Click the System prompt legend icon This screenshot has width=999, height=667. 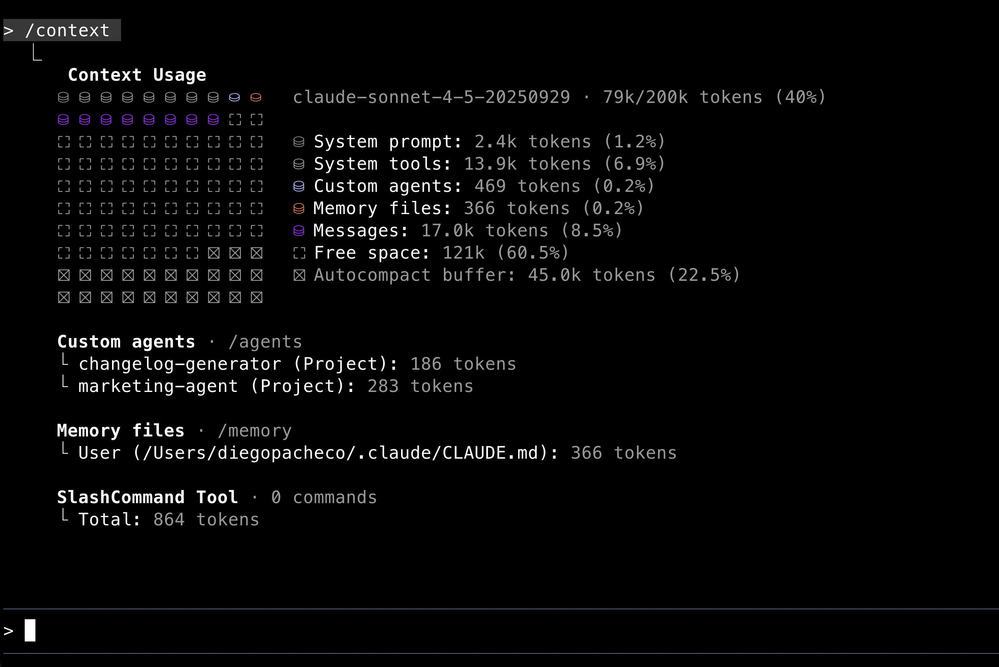pos(299,142)
